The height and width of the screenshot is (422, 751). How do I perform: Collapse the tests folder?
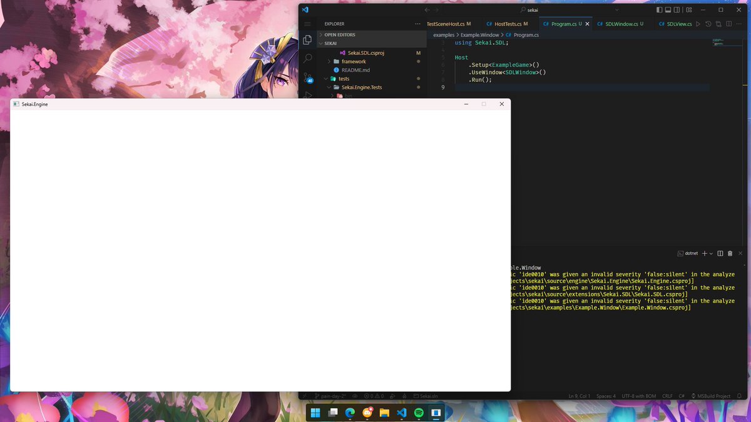372,79
